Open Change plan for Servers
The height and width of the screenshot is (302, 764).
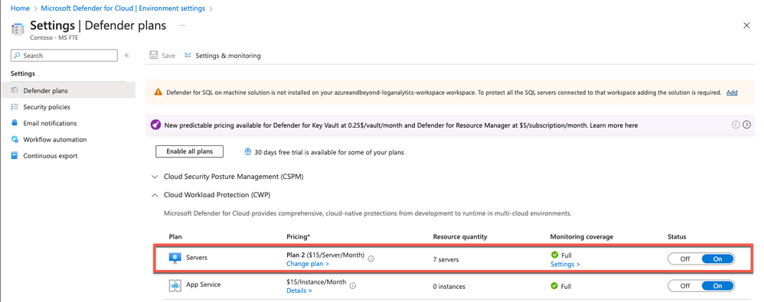308,264
